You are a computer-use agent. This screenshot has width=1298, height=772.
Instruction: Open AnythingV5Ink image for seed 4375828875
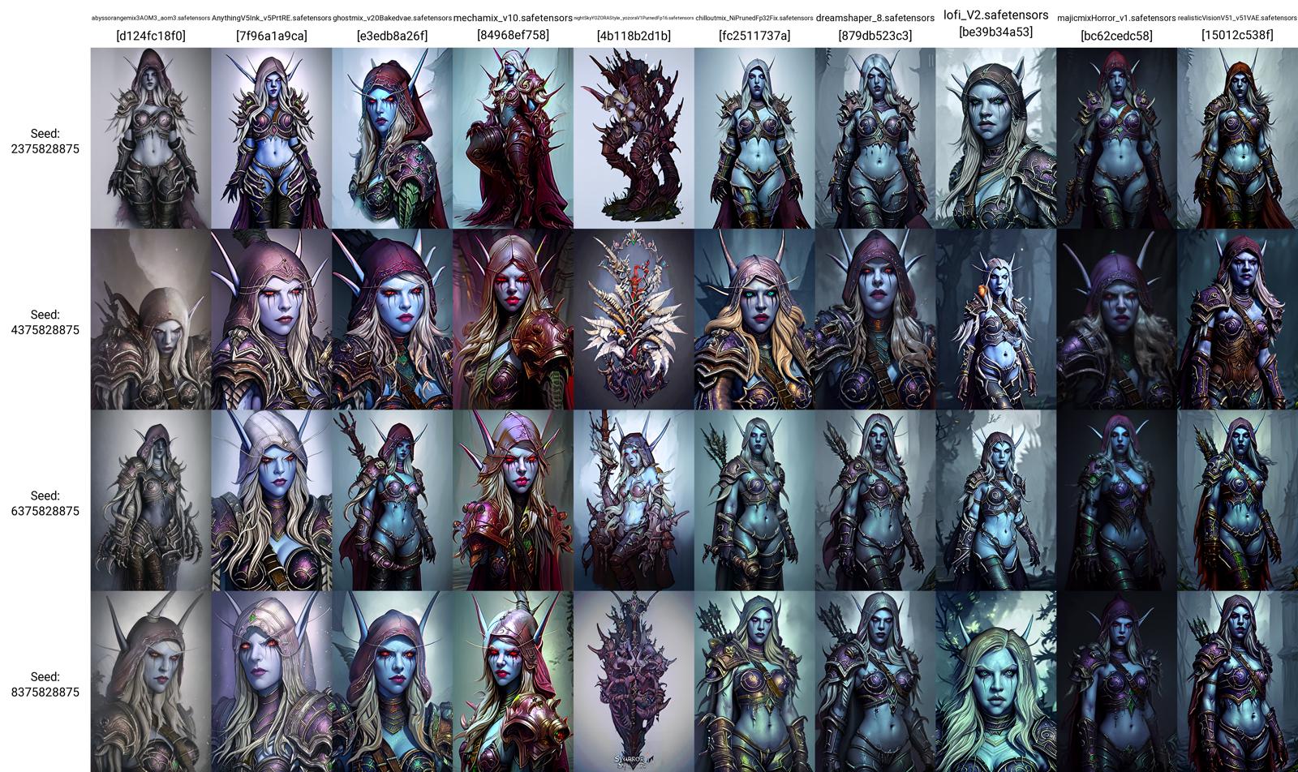click(x=272, y=319)
